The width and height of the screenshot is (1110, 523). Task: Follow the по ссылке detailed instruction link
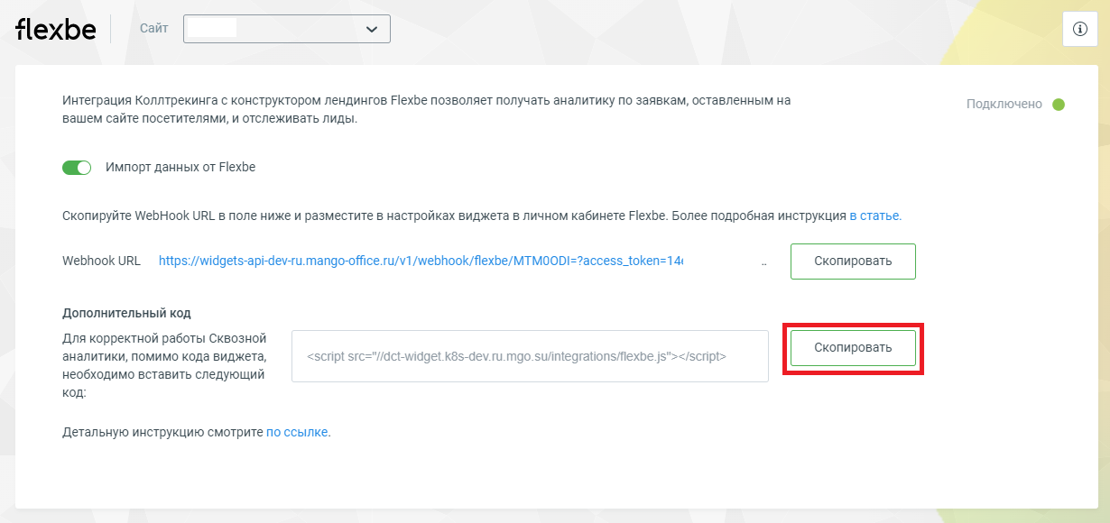click(297, 433)
